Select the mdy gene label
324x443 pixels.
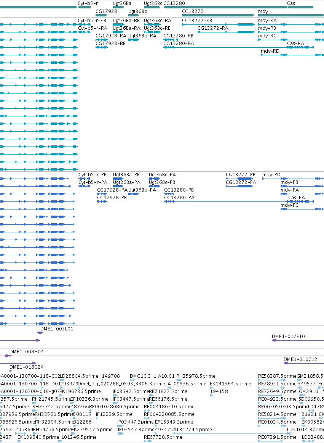coord(263,11)
